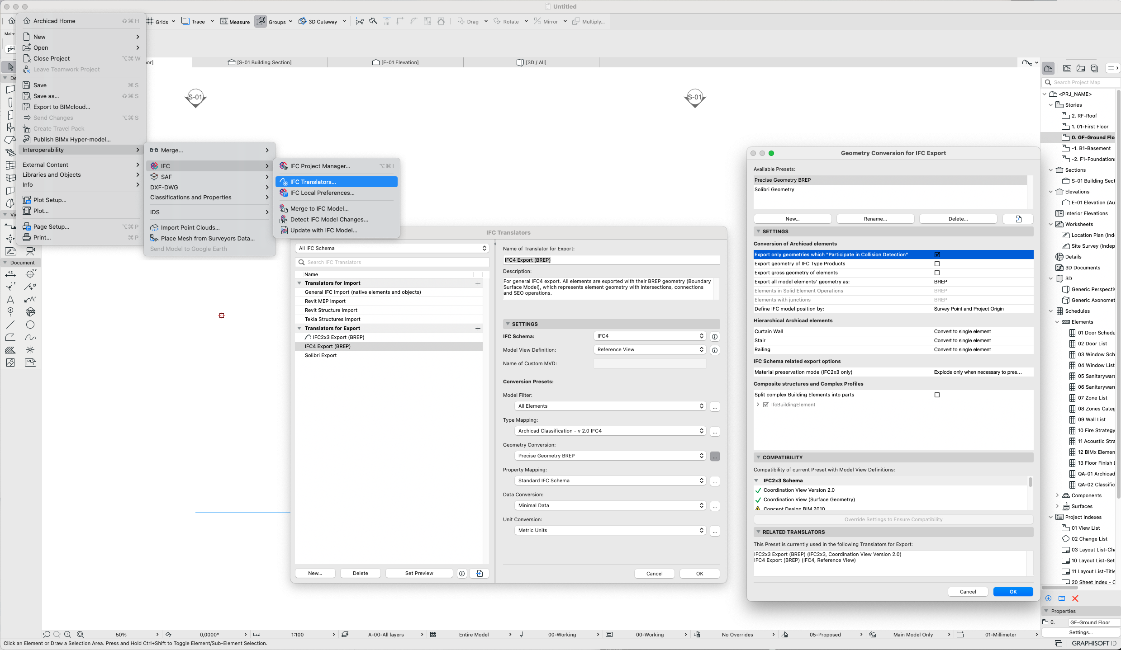
Task: Toggle the IfcBuildingElement checkbox
Action: pyautogui.click(x=766, y=405)
